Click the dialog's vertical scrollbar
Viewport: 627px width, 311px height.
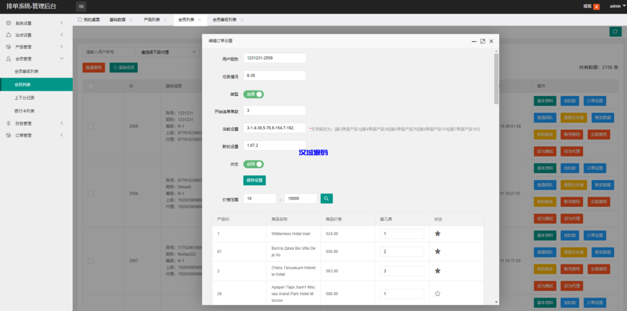click(496, 80)
